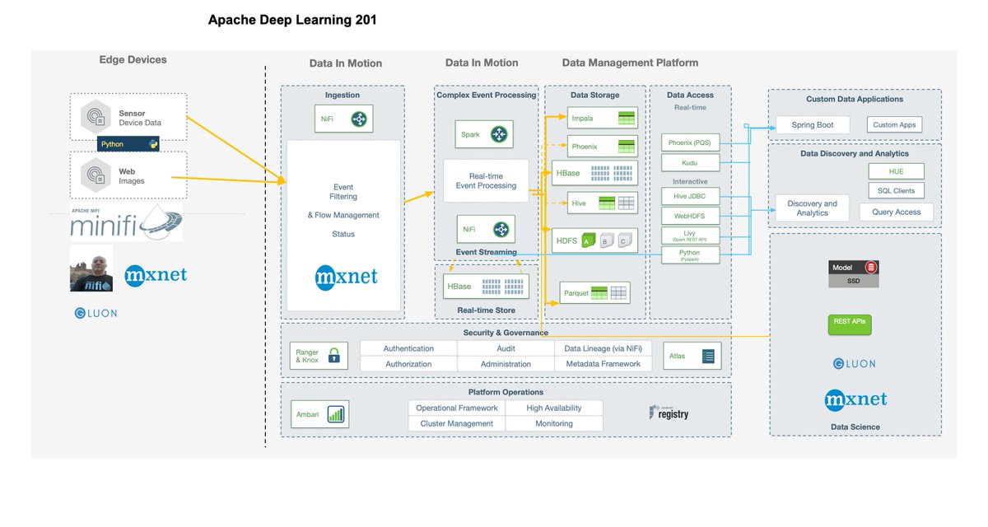Click the Model SSD red icon
988x527 pixels.
[871, 268]
